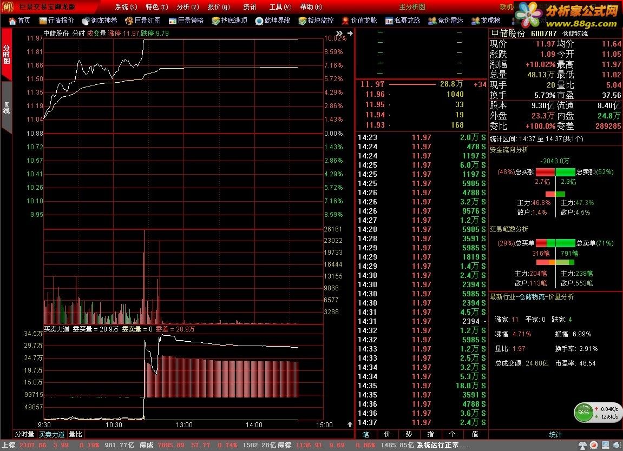Image resolution: width=623 pixels, height=451 pixels.
Task: Select the 买卖力道 bottom tab
Action: point(51,434)
